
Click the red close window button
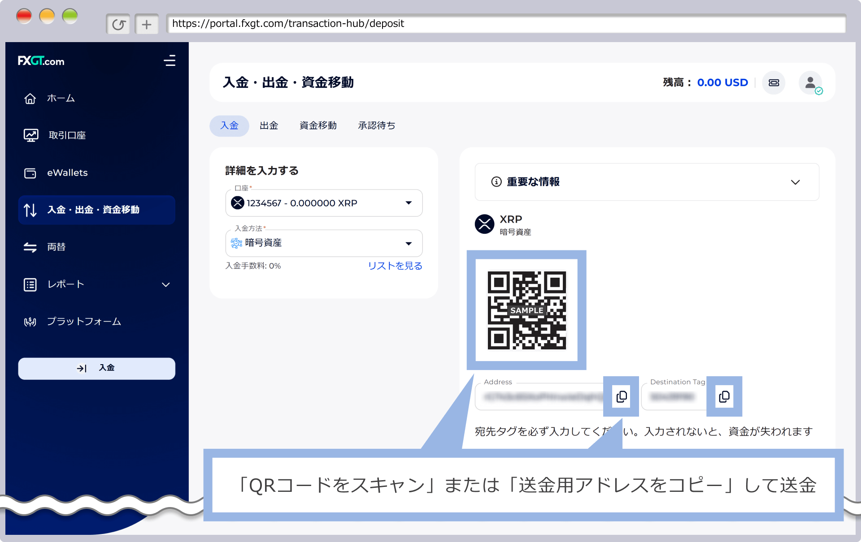tap(24, 16)
